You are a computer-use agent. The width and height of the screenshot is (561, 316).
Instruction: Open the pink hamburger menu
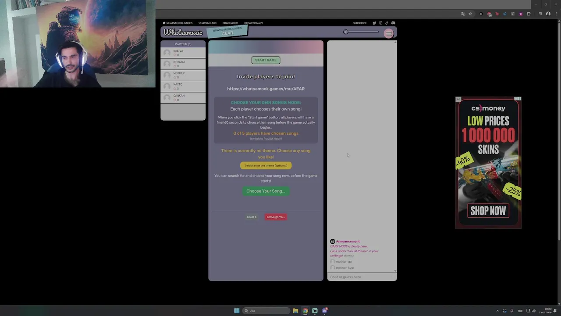pyautogui.click(x=389, y=34)
